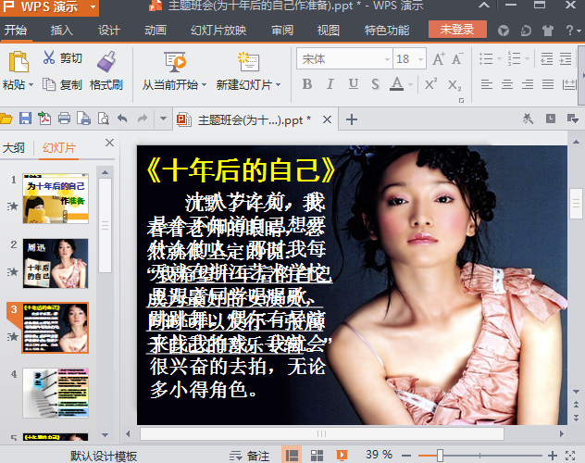Toggle text shadow S button
Screen dimensions: 585x463
375,84
